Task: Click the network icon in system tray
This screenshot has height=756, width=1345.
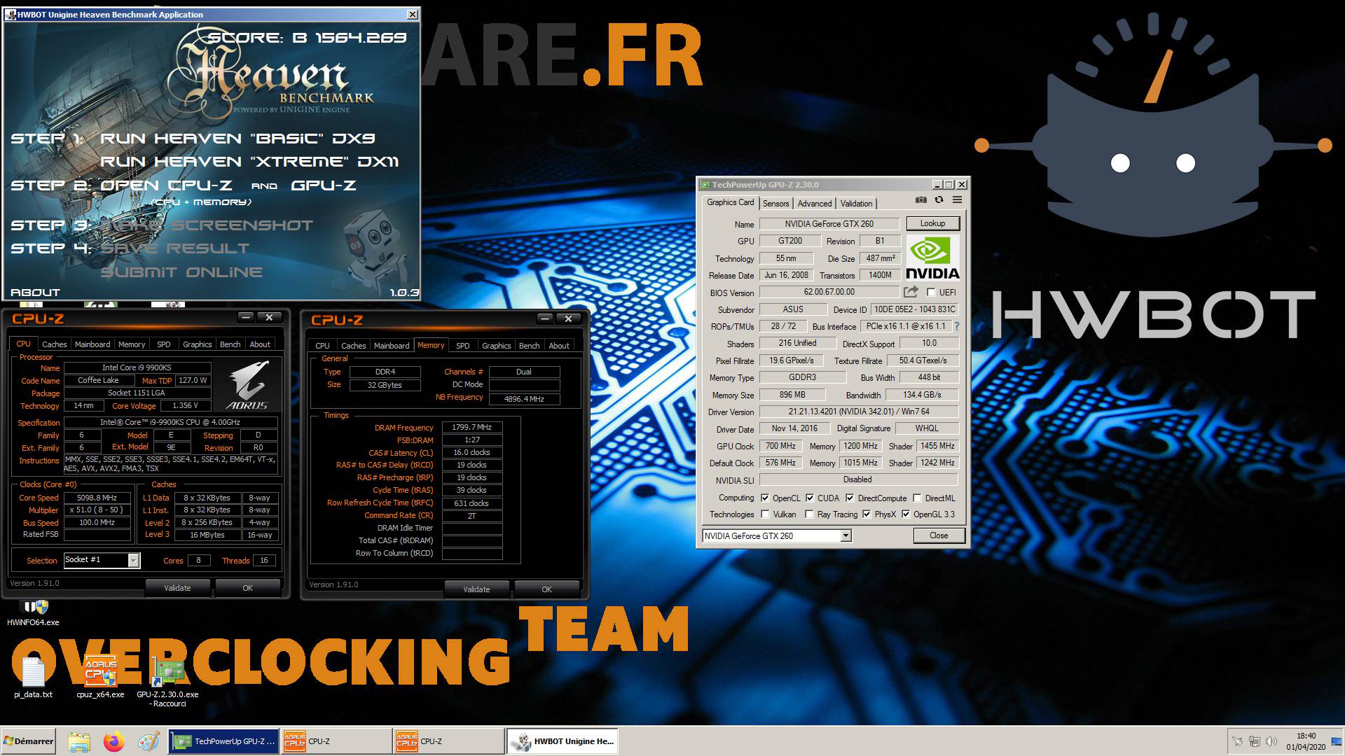Action: (x=1255, y=741)
